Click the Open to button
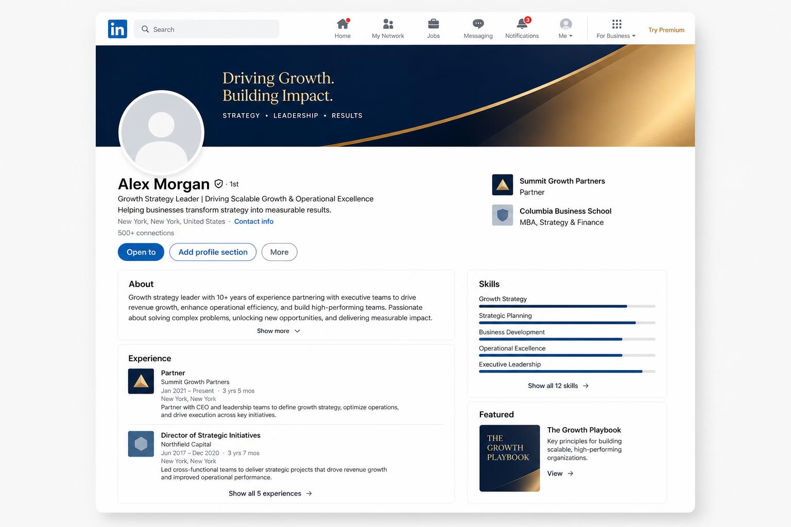Screen dimensions: 791x527 click(x=141, y=252)
